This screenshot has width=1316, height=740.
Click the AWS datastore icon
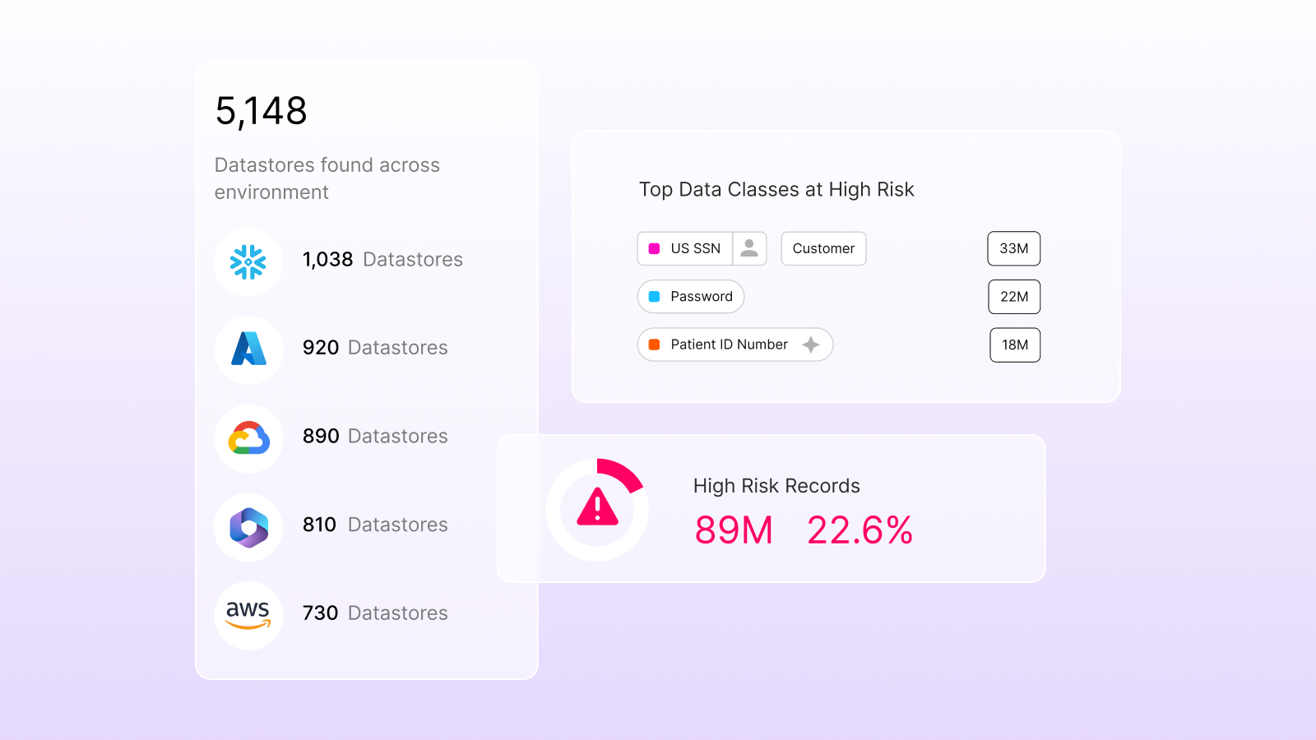coord(248,616)
